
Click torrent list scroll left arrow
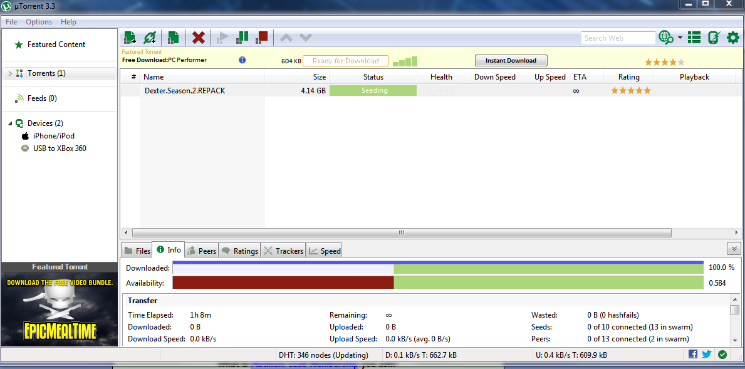coord(126,232)
